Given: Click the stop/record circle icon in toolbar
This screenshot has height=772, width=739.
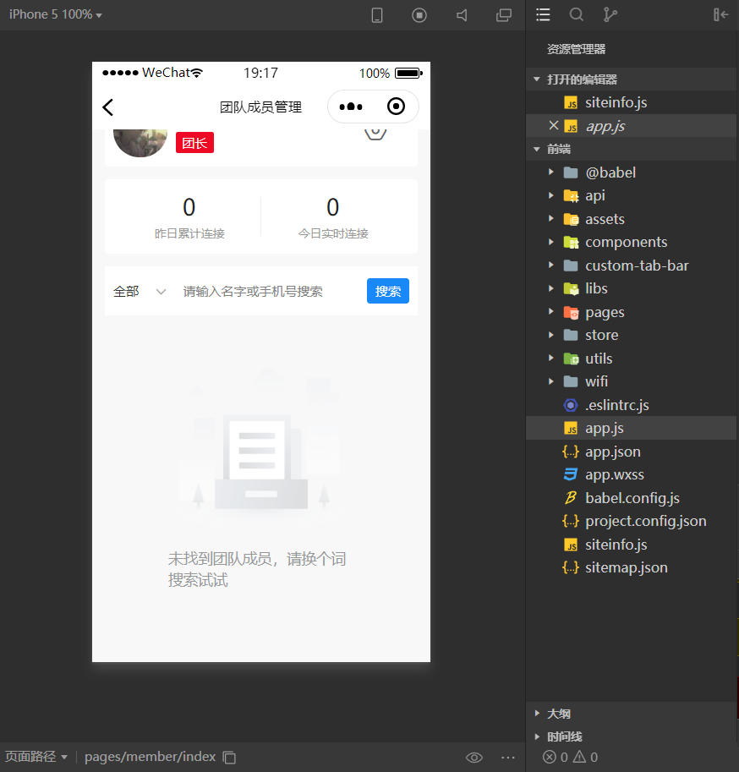Looking at the screenshot, I should tap(419, 15).
